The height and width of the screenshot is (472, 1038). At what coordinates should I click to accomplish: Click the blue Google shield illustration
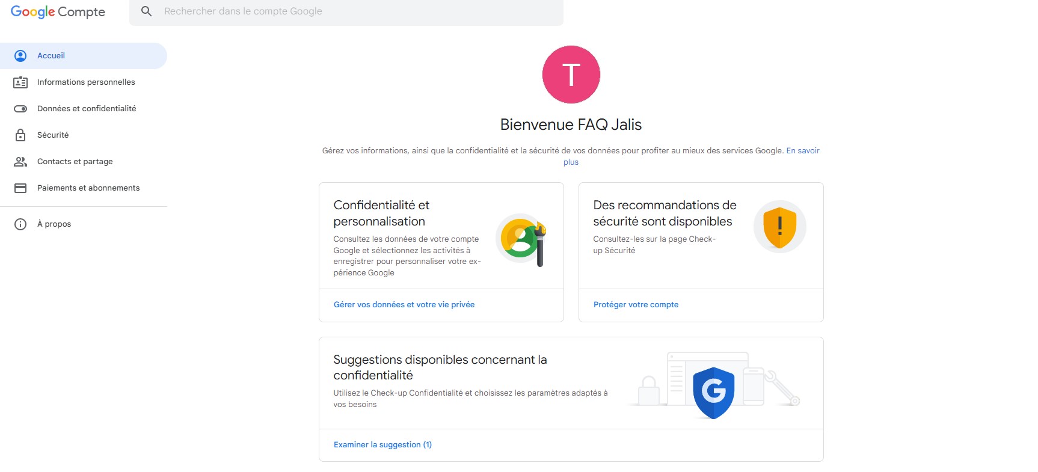pos(713,392)
